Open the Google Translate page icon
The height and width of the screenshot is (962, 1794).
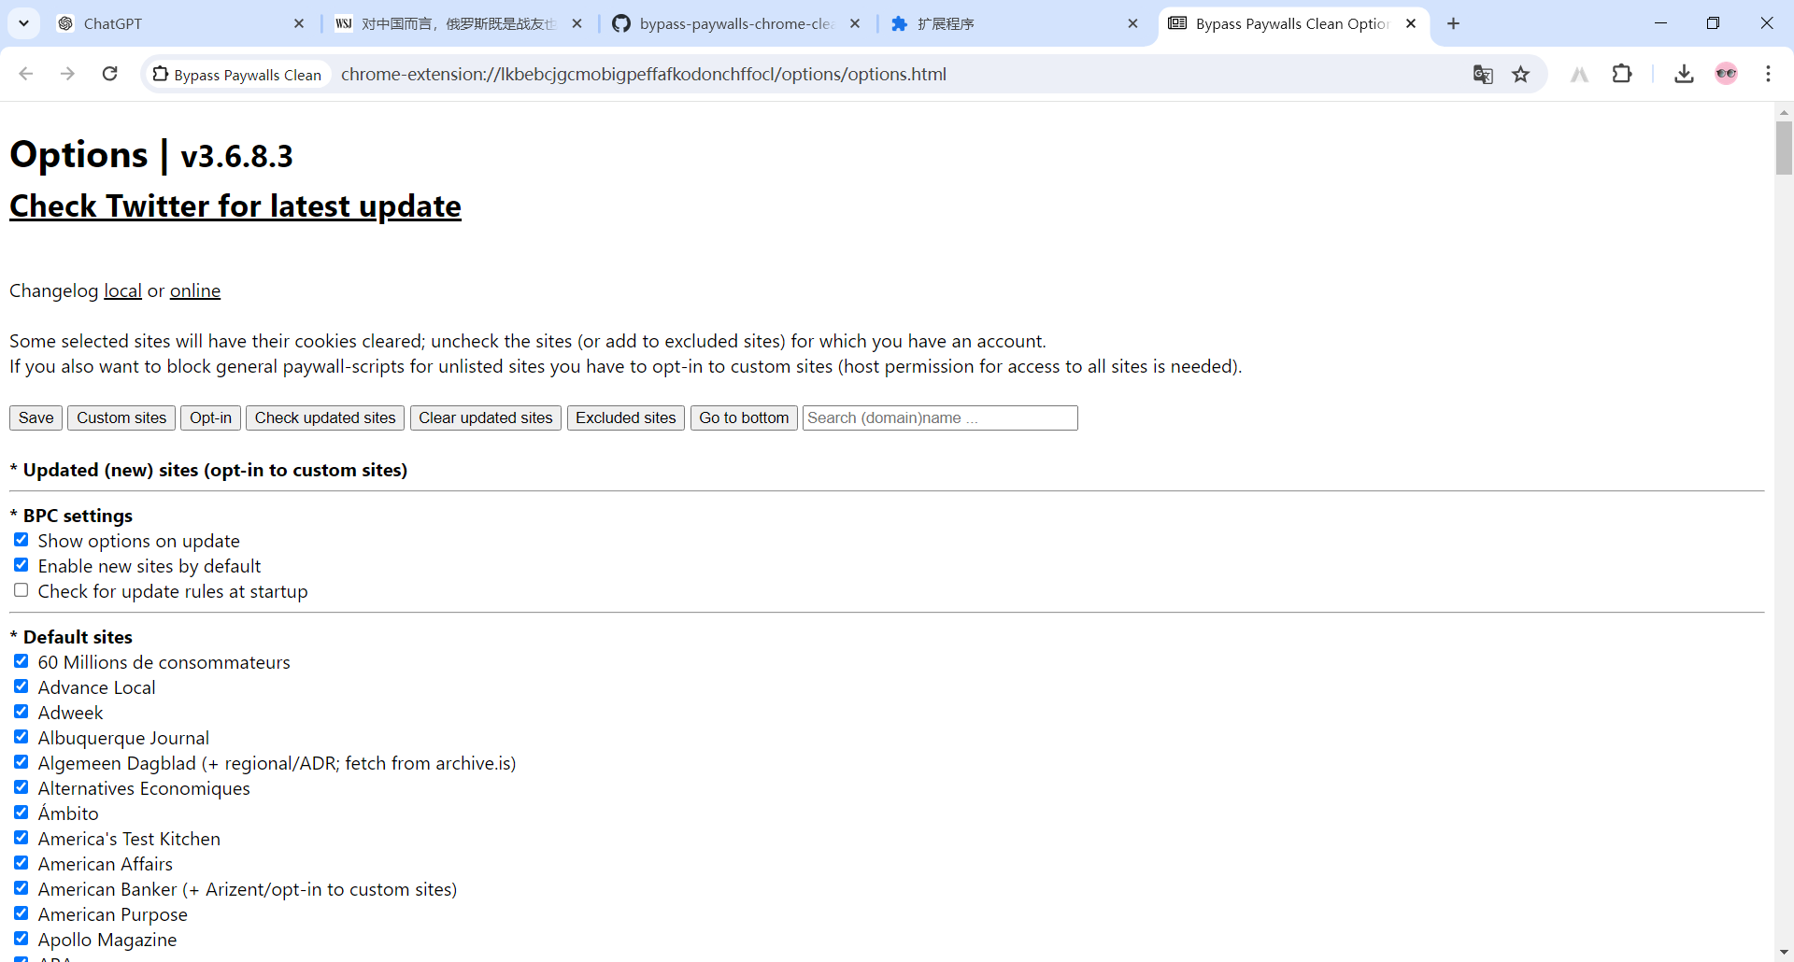pos(1483,74)
